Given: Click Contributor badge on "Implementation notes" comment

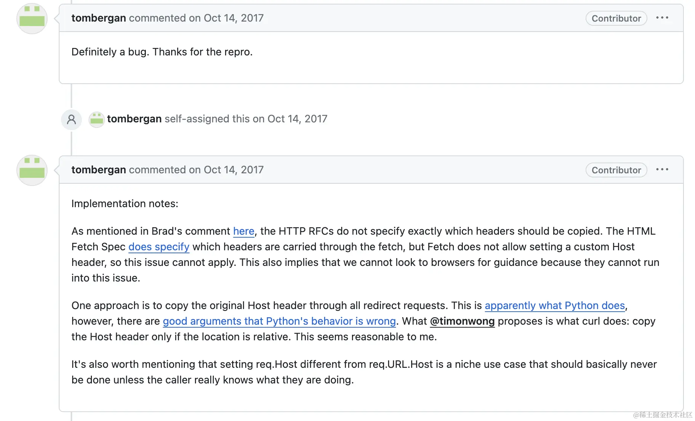Looking at the screenshot, I should pos(616,170).
